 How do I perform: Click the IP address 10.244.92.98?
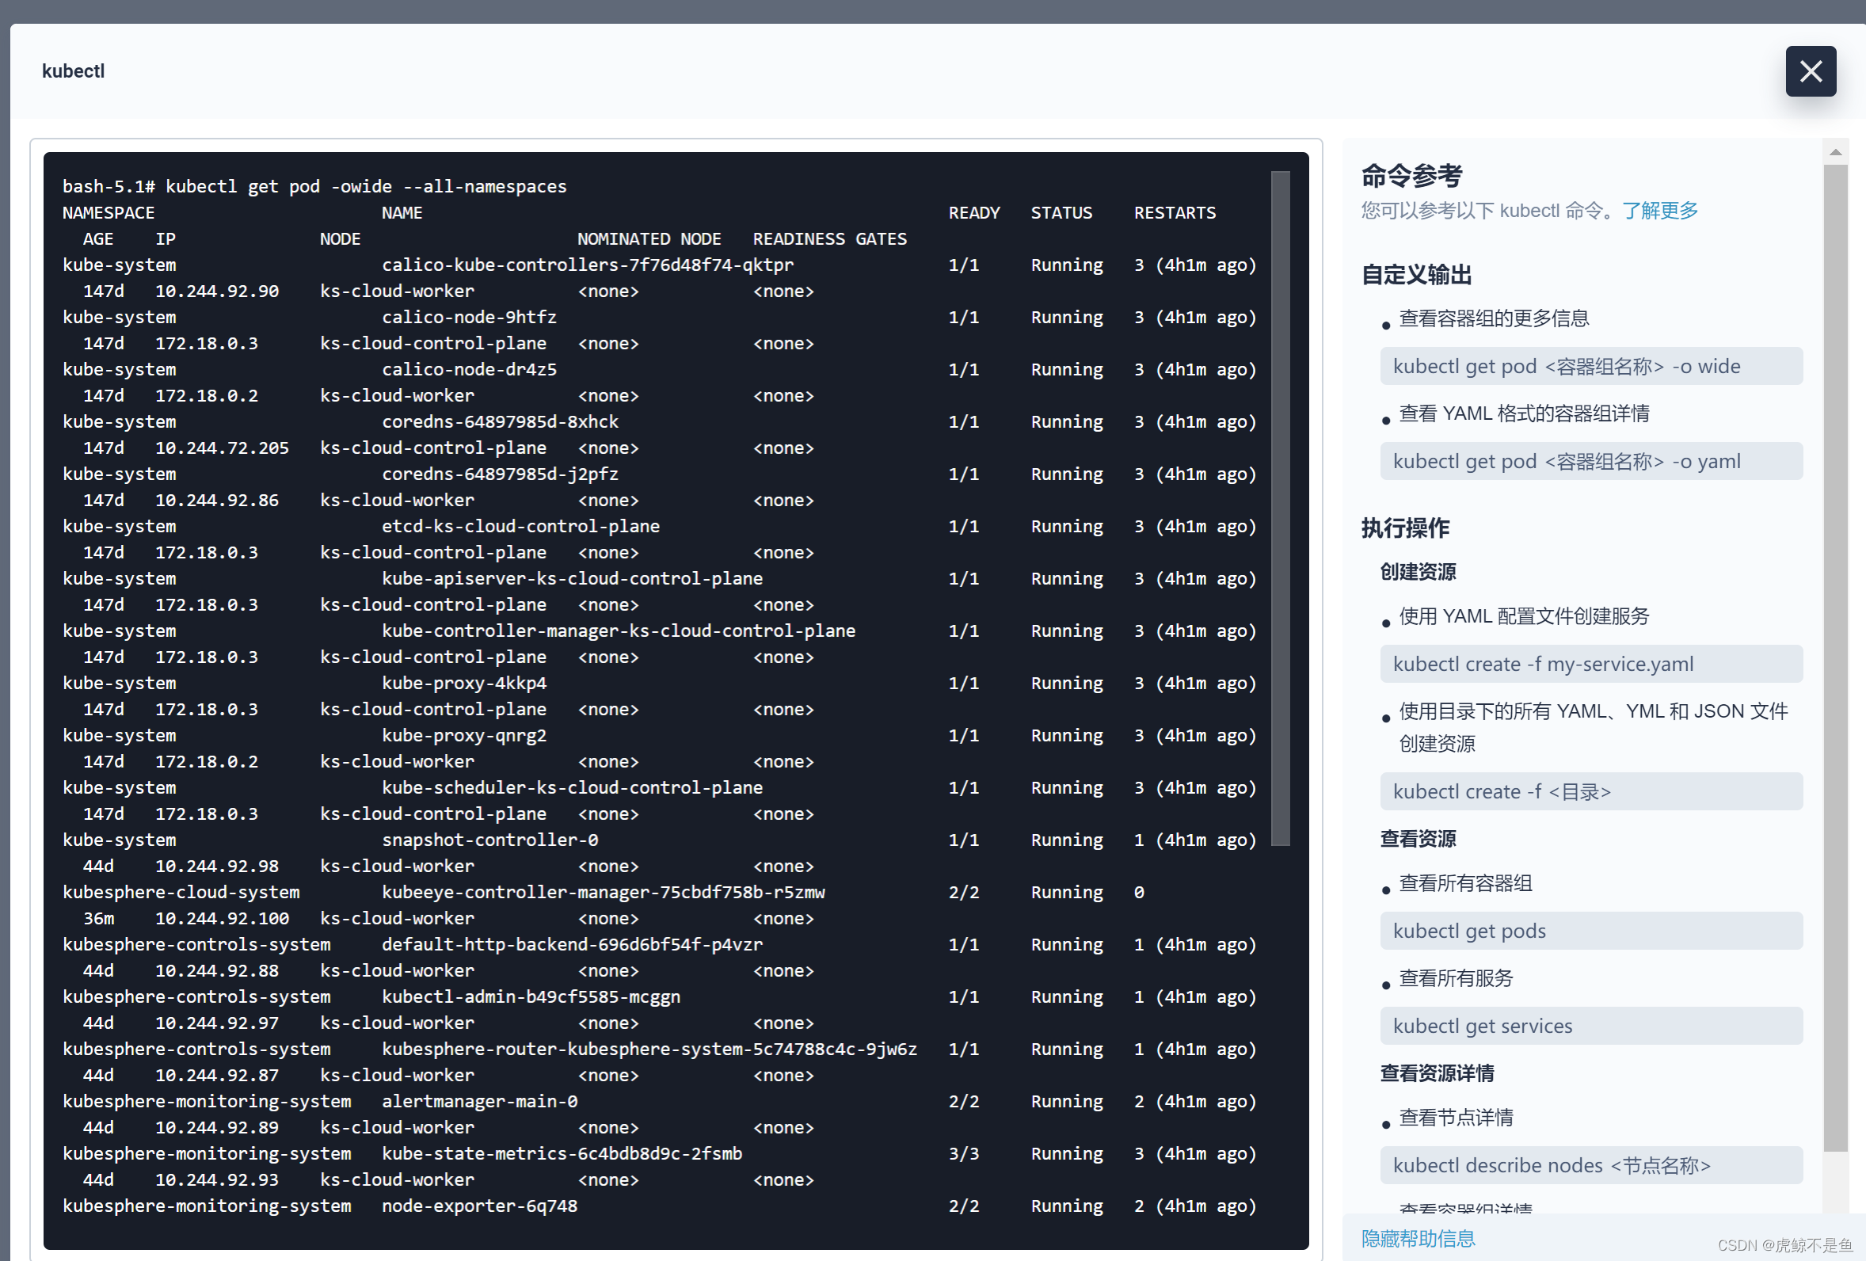click(x=217, y=866)
